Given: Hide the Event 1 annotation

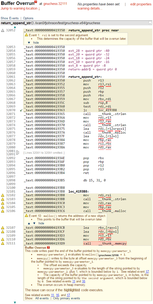Looking at the screenshot, I should [x=36, y=43].
